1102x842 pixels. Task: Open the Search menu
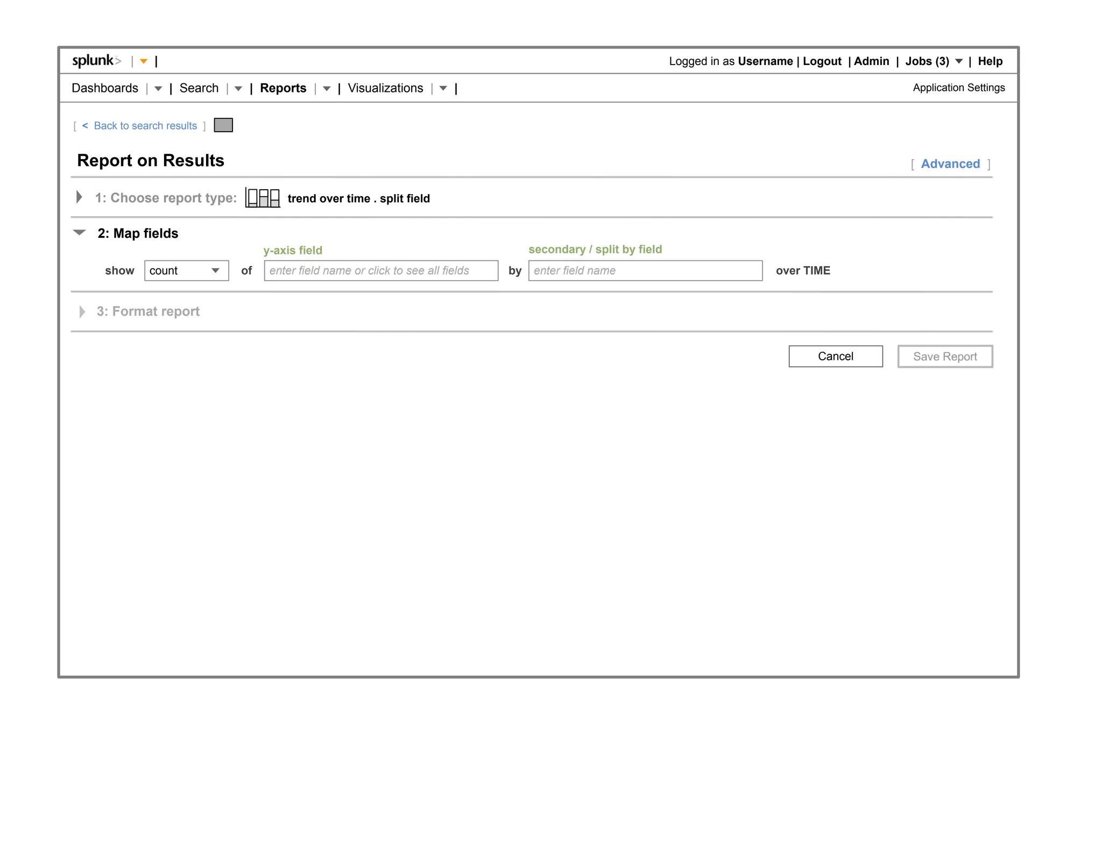click(x=199, y=88)
